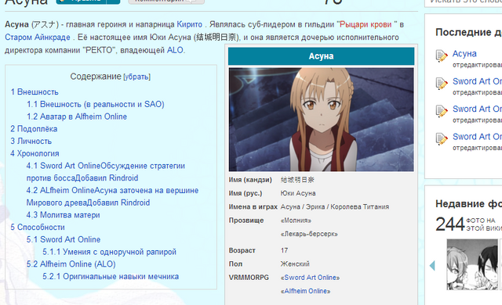Open the Asuna infobox portrait image
Viewport: 502px width, 305px height.
coord(321,120)
